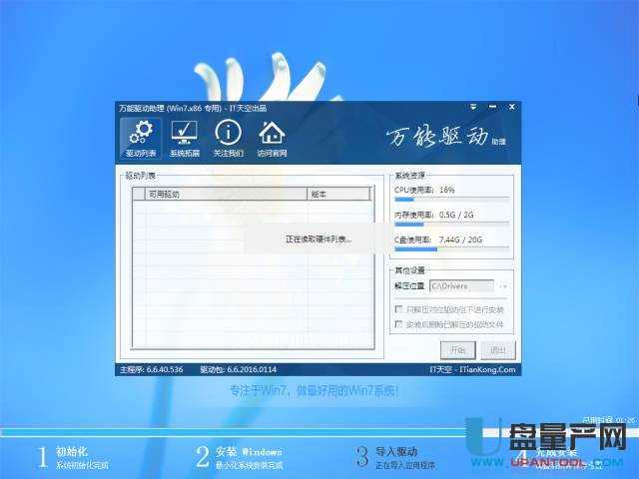Open the 驱动列表 gear icon tab
This screenshot has height=479, width=639.
[140, 139]
